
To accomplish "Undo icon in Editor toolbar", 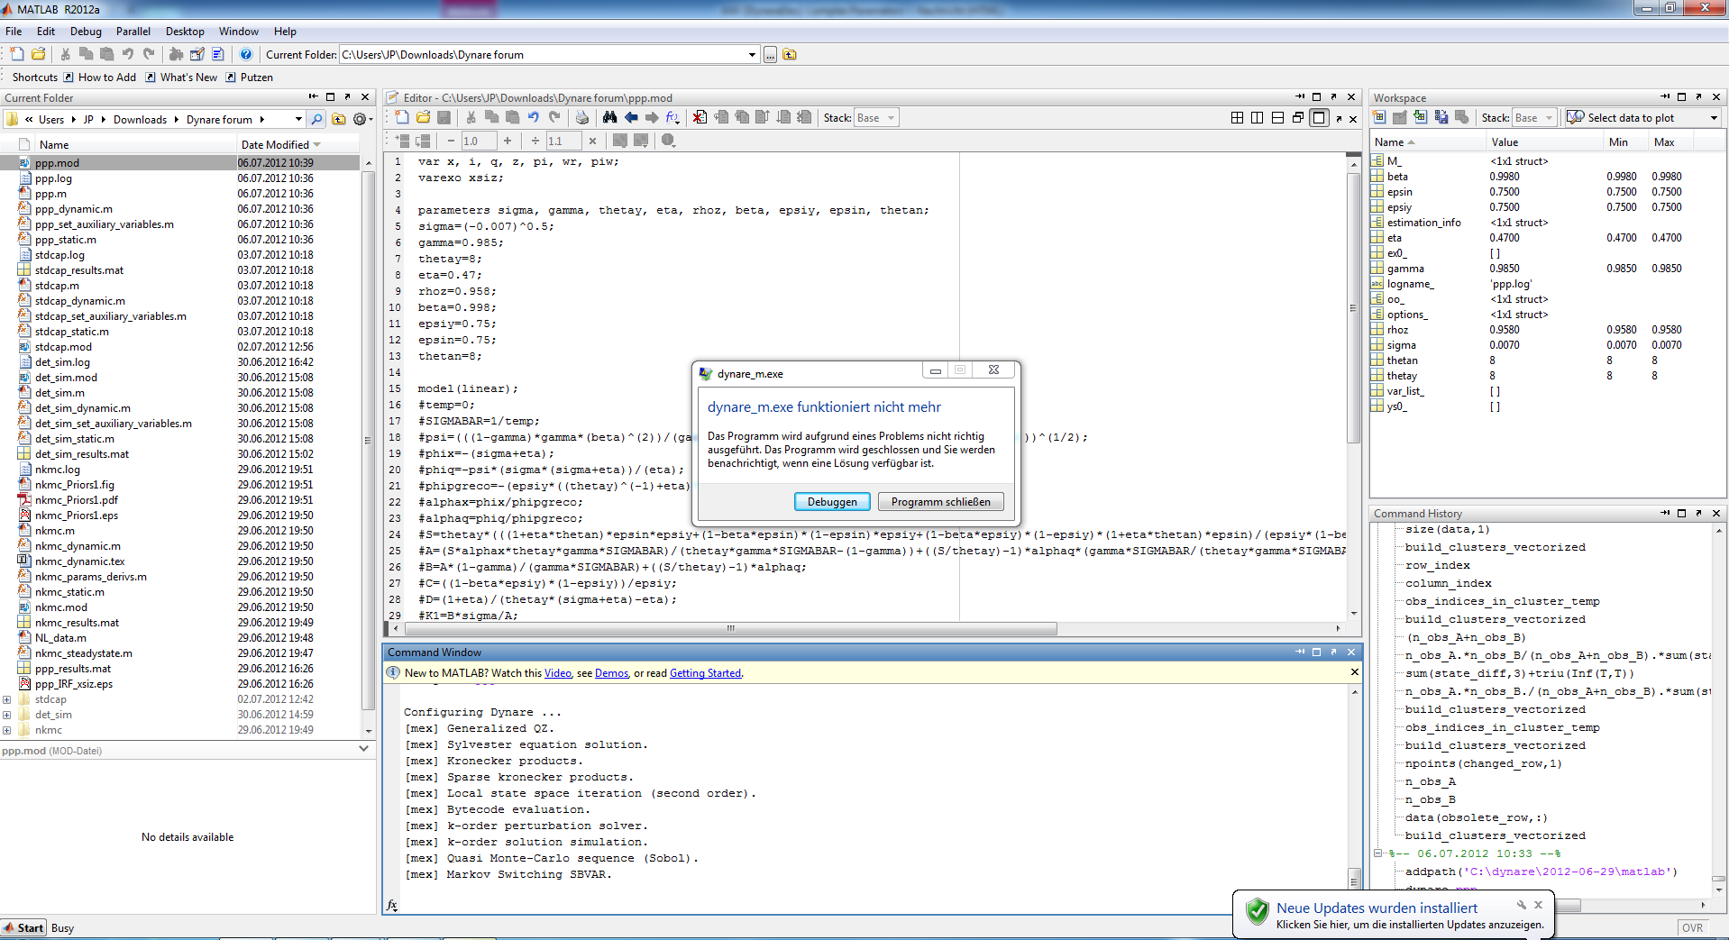I will point(534,118).
